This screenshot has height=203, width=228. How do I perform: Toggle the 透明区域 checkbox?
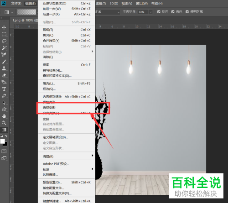click(187, 12)
